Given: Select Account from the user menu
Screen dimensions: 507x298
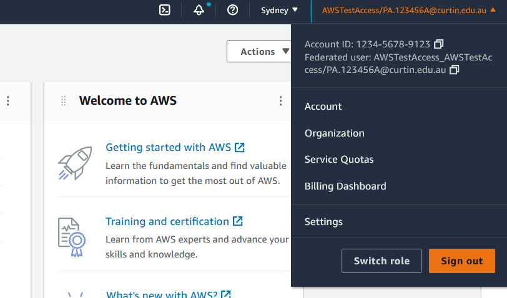Looking at the screenshot, I should point(323,106).
